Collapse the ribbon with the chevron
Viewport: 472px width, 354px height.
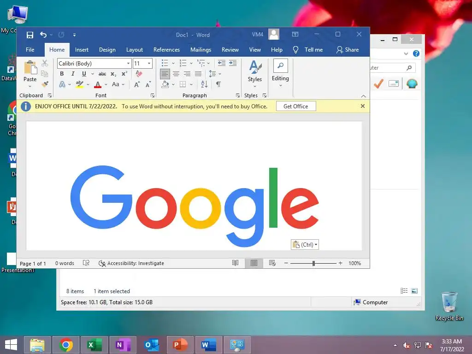[363, 96]
